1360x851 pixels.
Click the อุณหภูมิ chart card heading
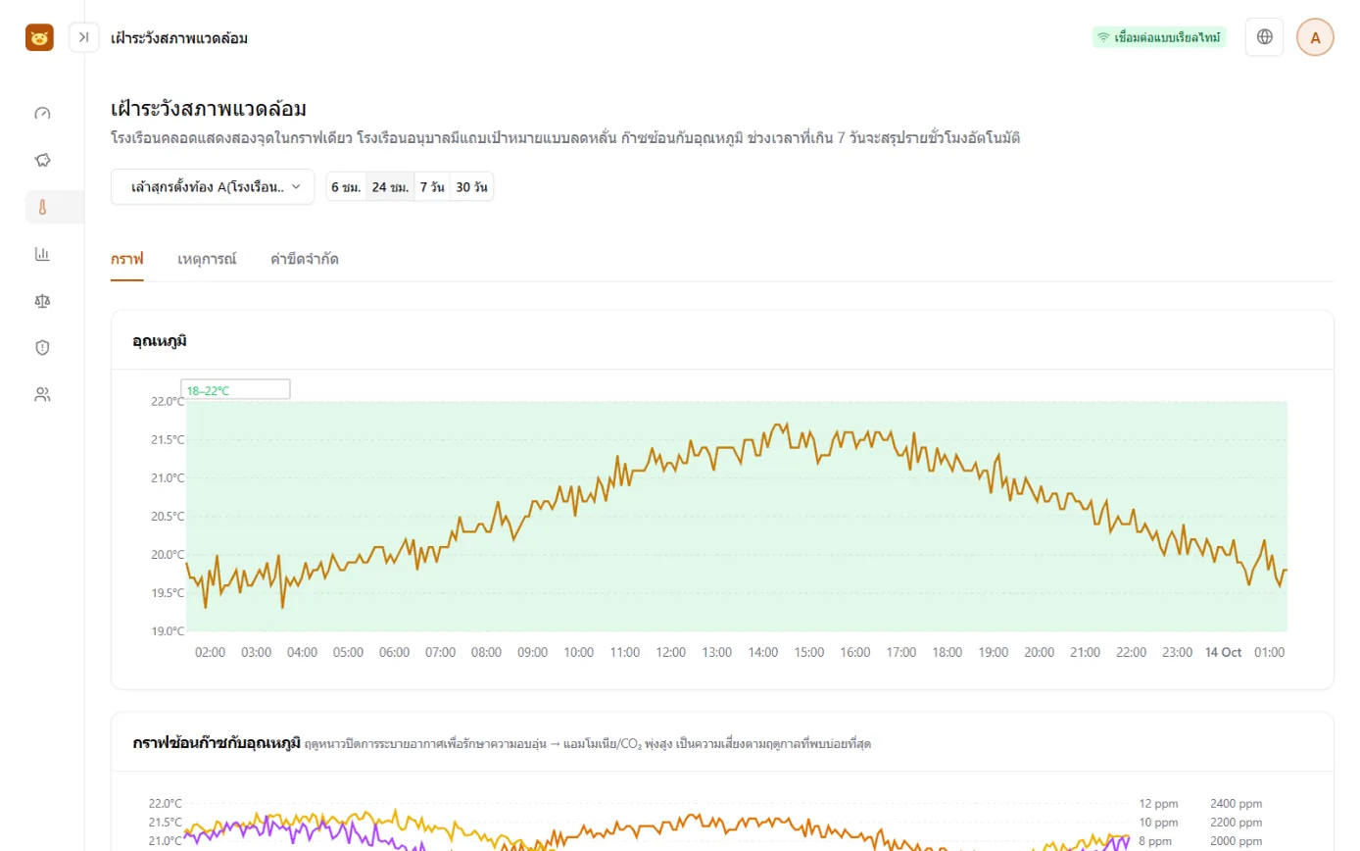point(160,341)
